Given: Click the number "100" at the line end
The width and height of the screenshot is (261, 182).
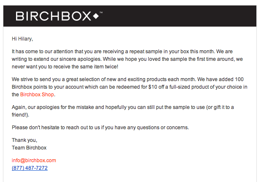Looking at the screenshot, I should coord(239,79).
